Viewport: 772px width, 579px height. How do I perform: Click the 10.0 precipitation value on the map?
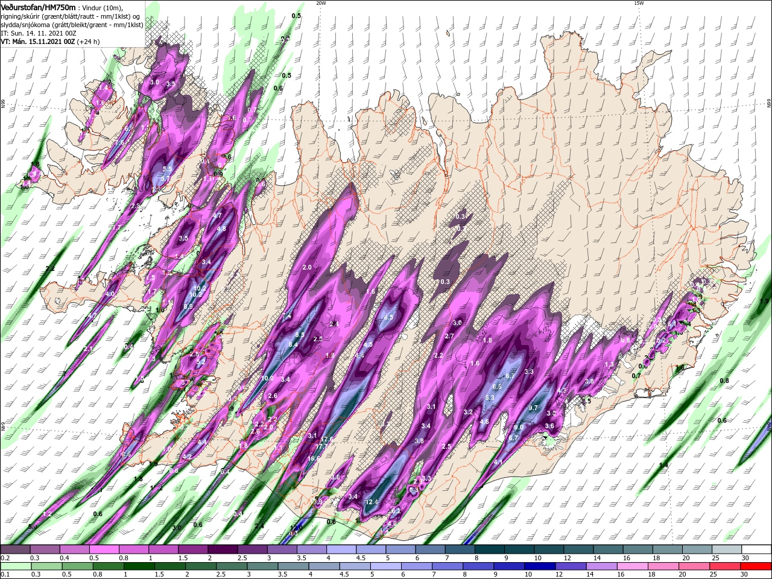(268, 379)
